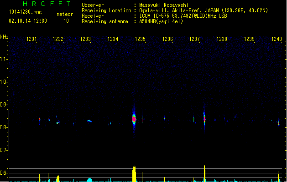Screen dimensions: 287x182
Task: Click the 1235 time marker
Action: [x=140, y=39]
